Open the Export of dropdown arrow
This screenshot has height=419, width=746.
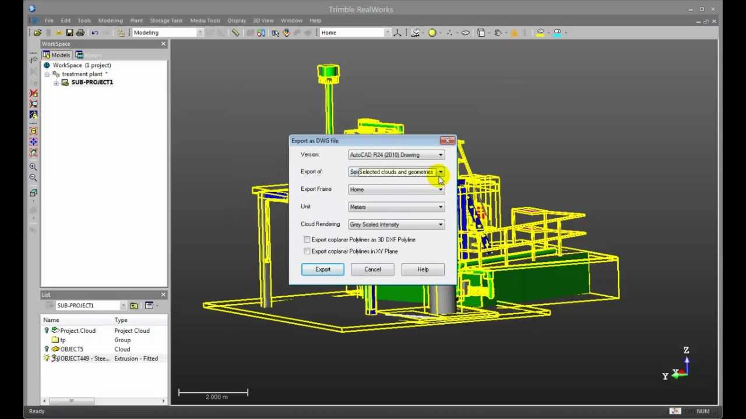[x=441, y=172]
